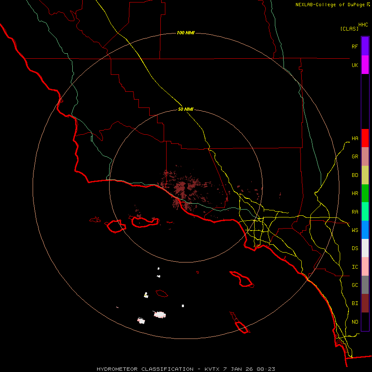372x372 pixels.
Task: Click the black ND legend swatch
Action: (365, 322)
